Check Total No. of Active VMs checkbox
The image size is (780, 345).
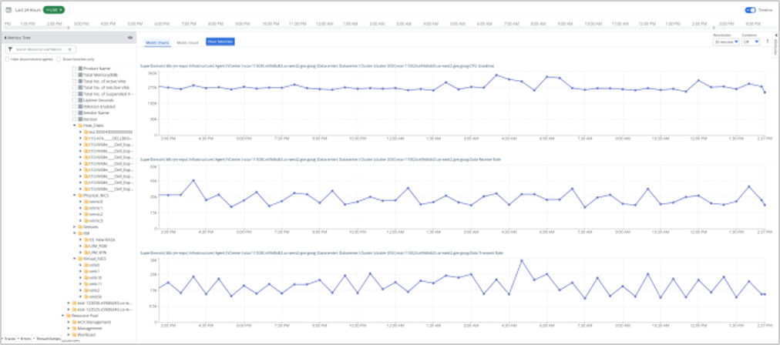[75, 81]
